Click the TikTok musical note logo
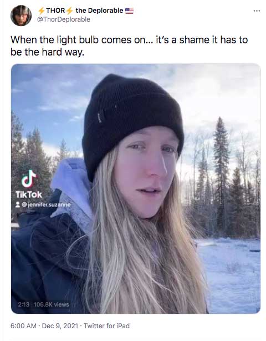Image resolution: width=266 pixels, height=341 pixels. point(29,179)
